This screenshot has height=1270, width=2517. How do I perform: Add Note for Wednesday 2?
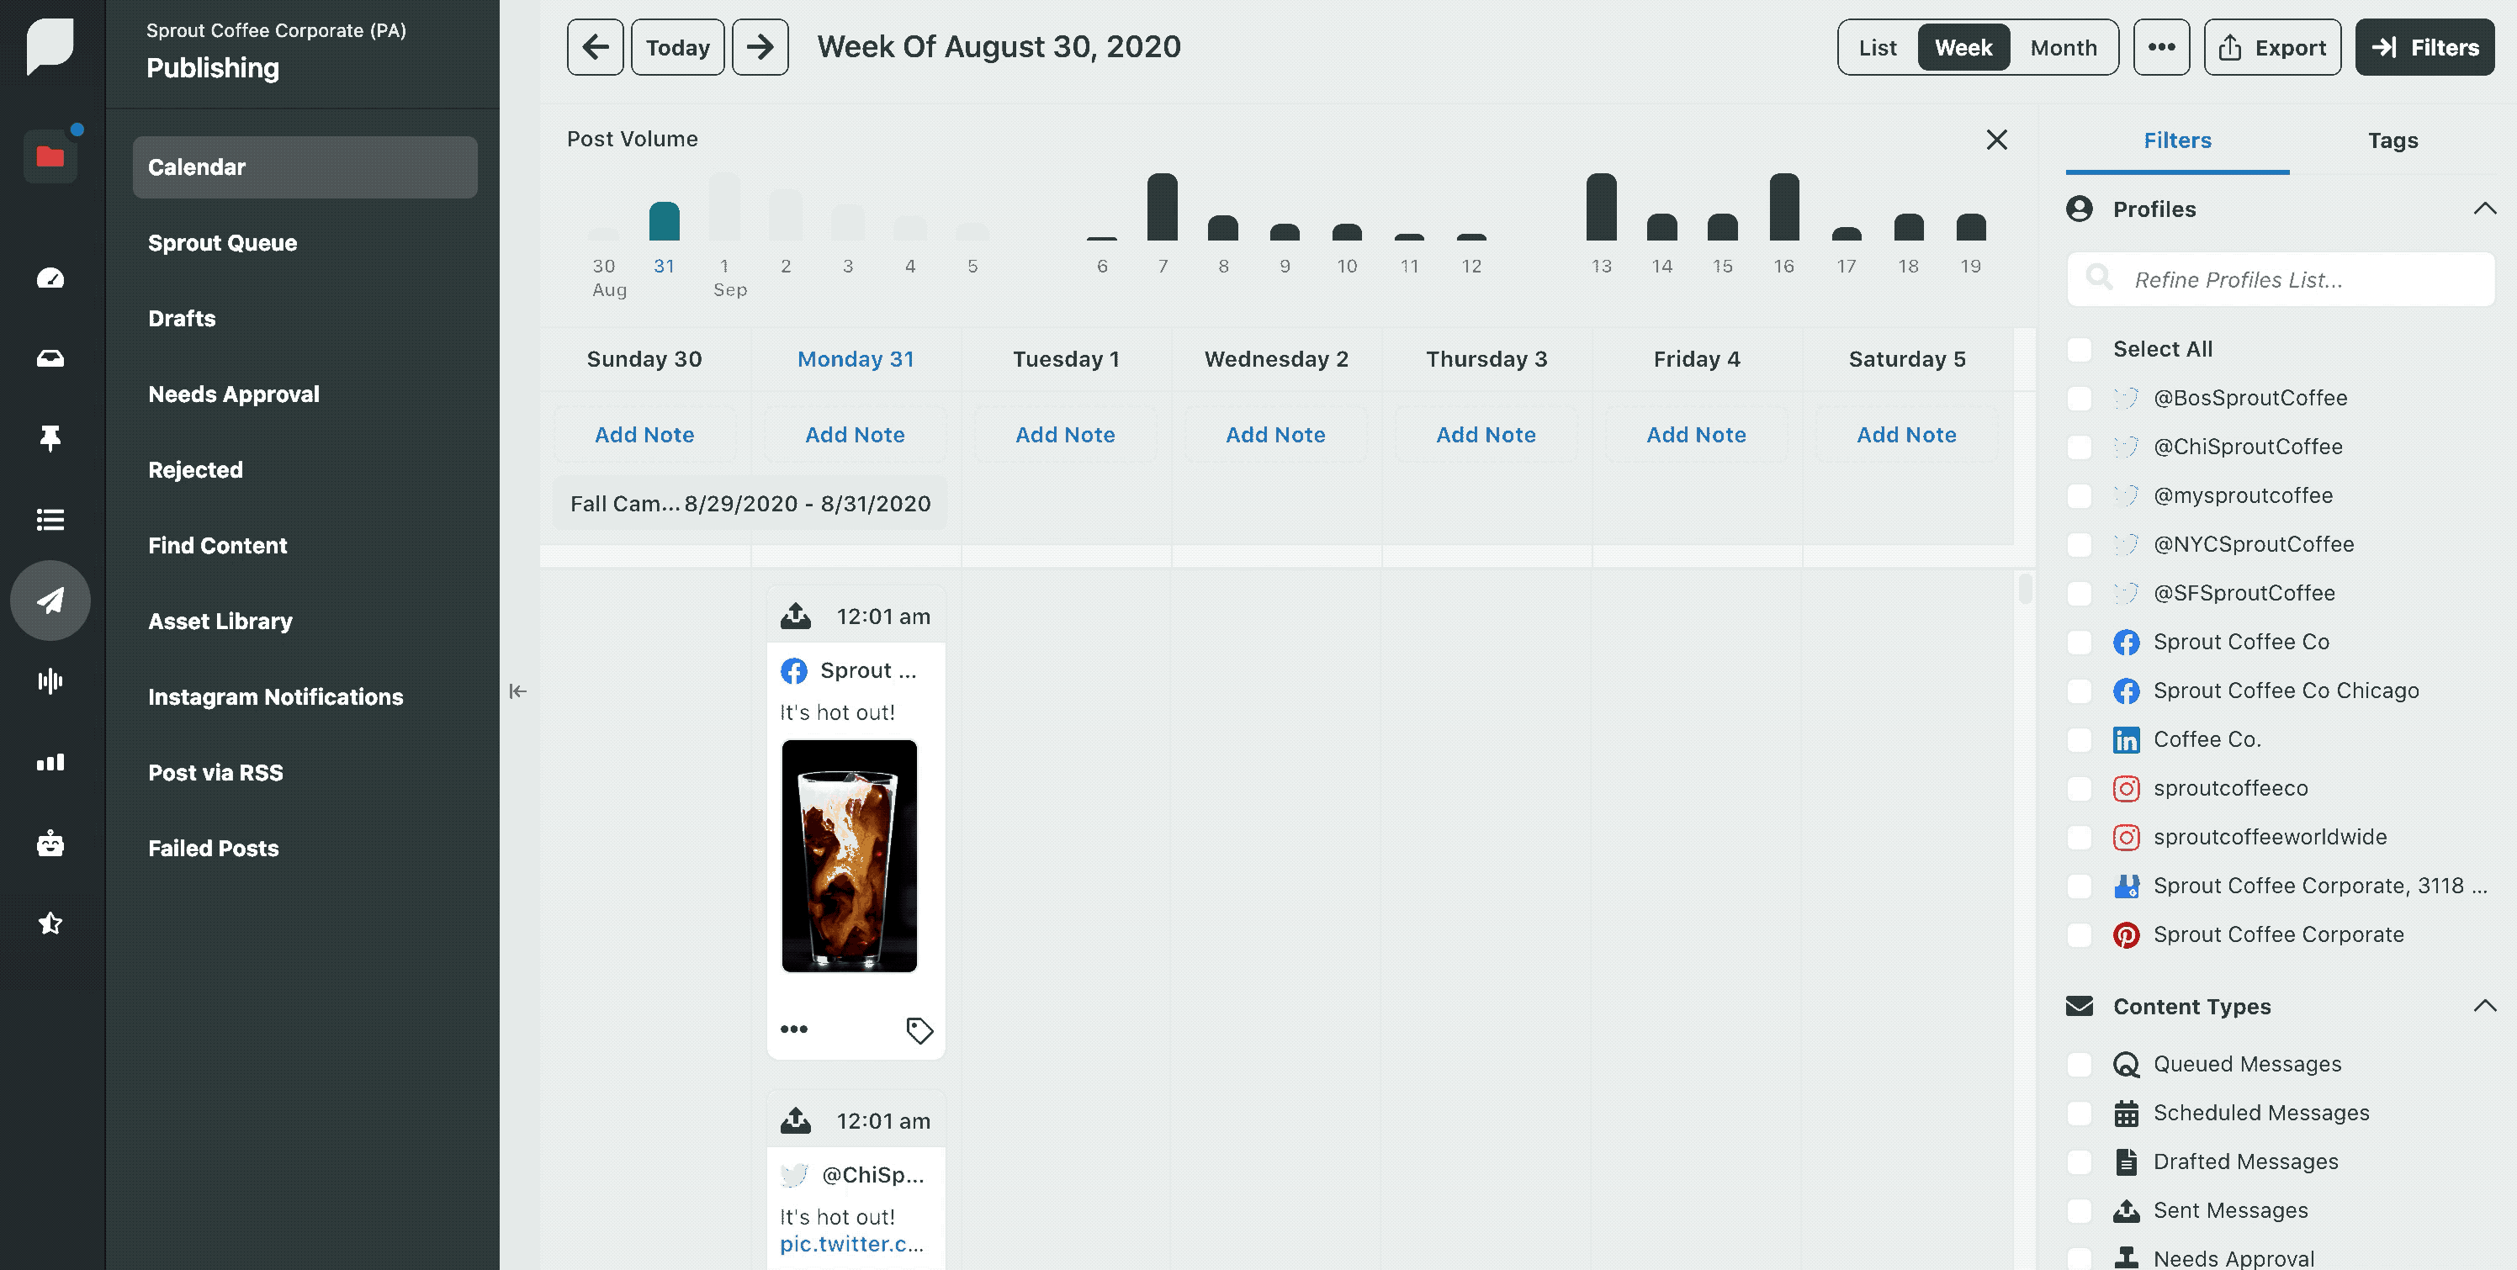point(1275,435)
